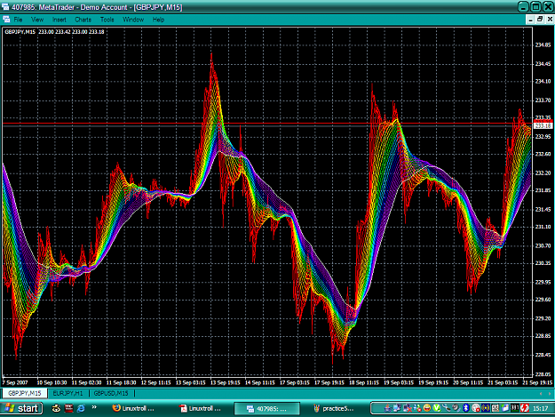Click the Windows start button
The image size is (555, 417).
tap(22, 408)
